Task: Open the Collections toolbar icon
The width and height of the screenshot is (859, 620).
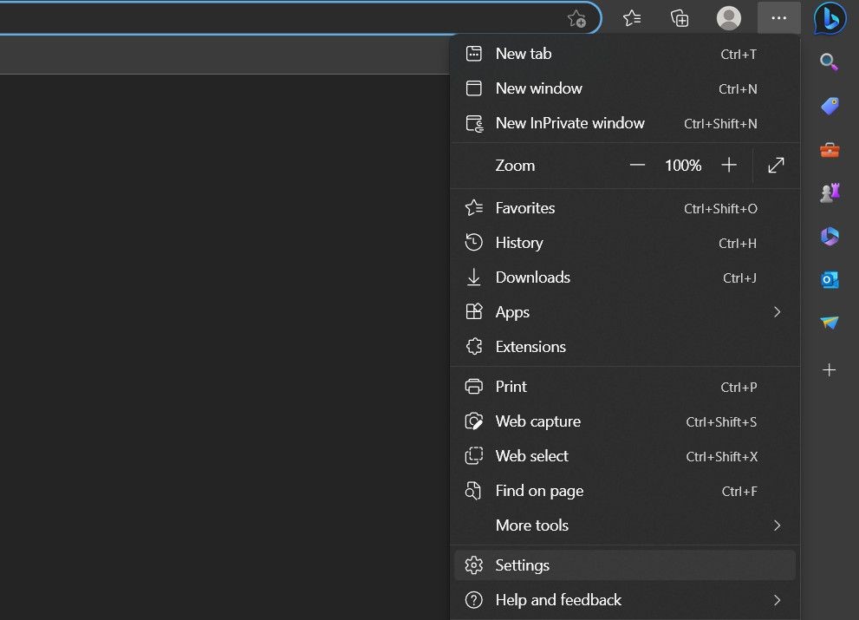Action: click(x=680, y=18)
